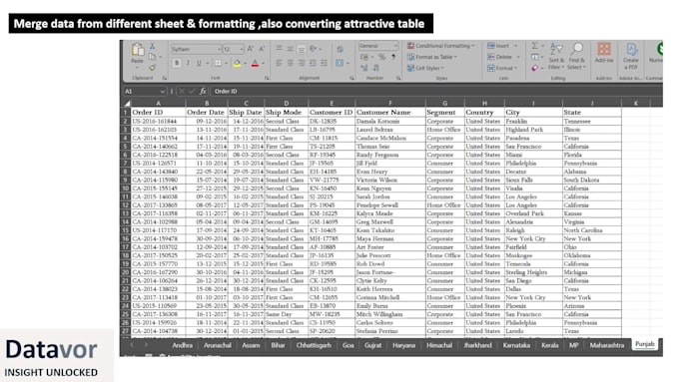The height and width of the screenshot is (382, 679).
Task: Open Cell Styles dropdown
Action: click(425, 68)
